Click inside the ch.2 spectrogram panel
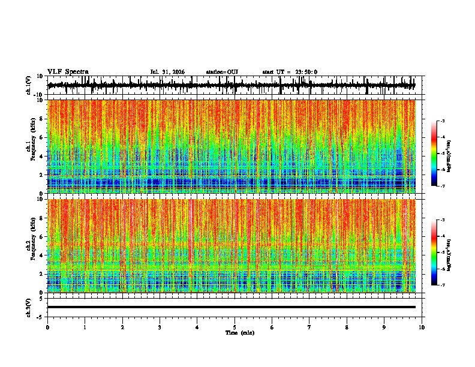The width and height of the screenshot is (475, 367). (232, 246)
